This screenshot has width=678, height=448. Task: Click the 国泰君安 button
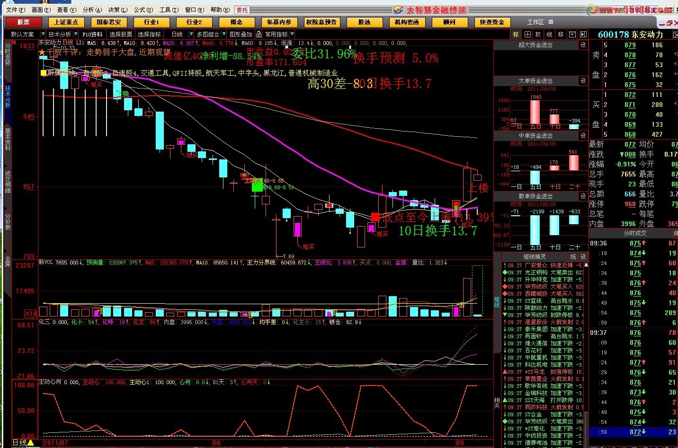tap(108, 22)
